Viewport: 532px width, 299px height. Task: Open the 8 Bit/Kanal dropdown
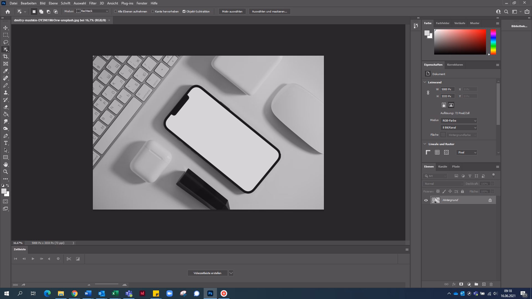[x=459, y=127]
